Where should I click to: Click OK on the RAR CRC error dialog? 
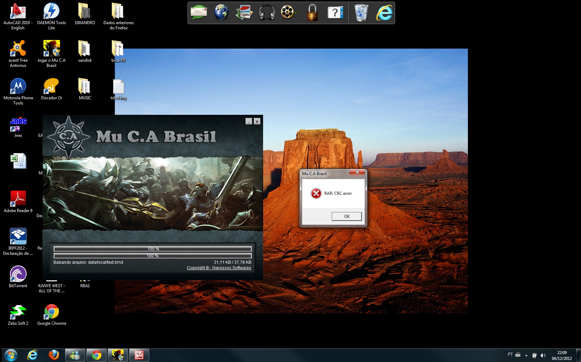coord(347,216)
